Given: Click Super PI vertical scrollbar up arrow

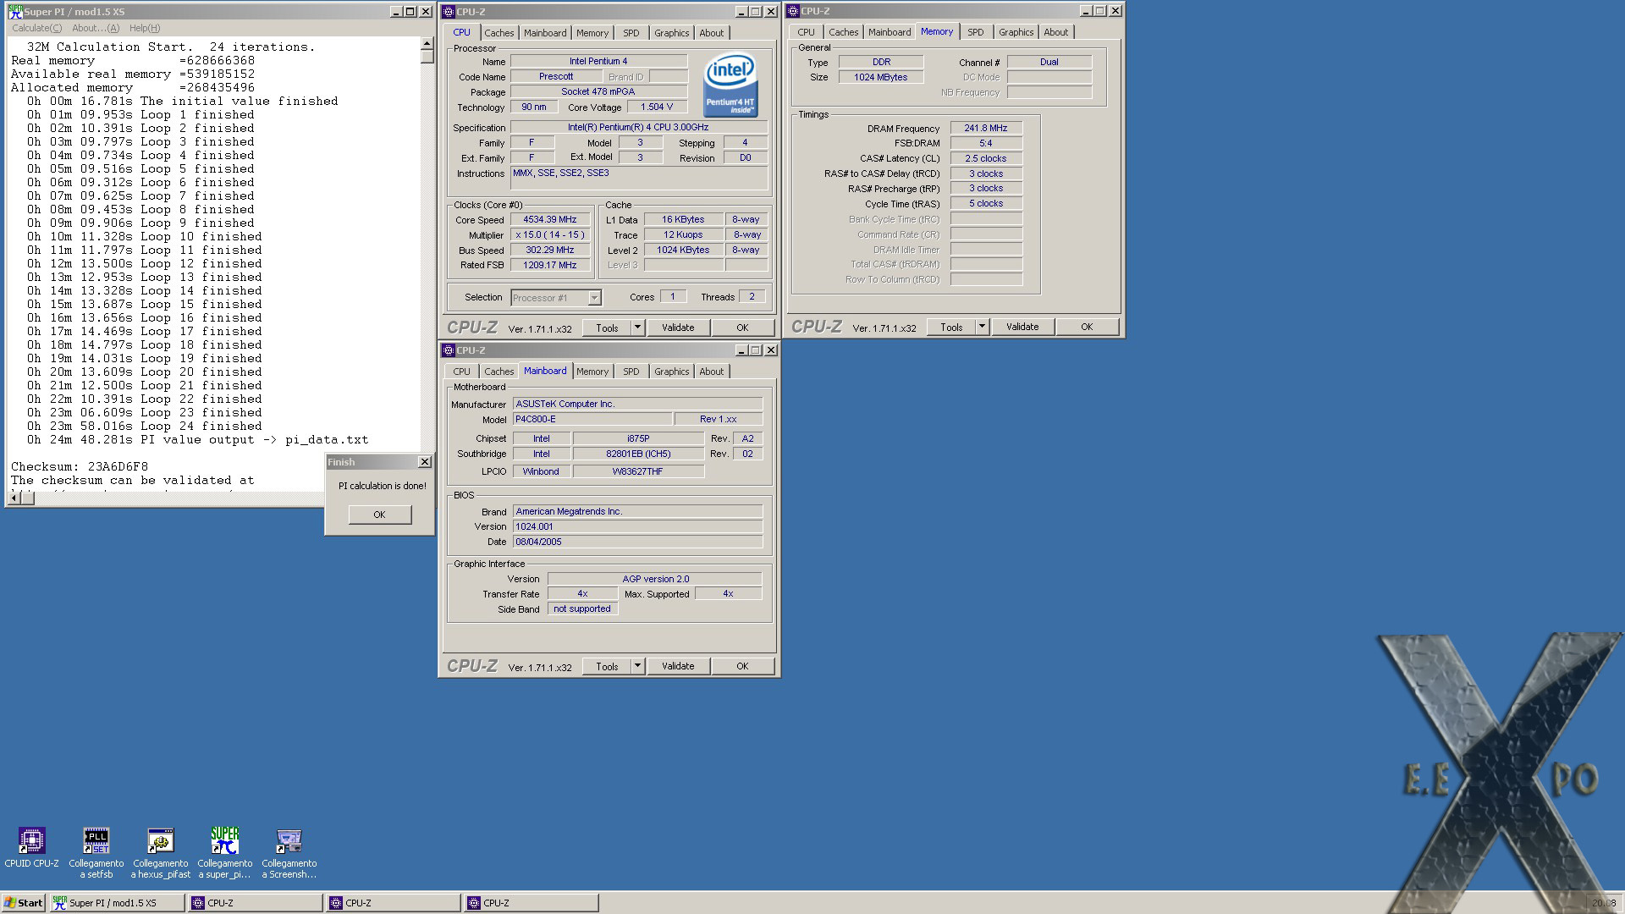Looking at the screenshot, I should (427, 44).
